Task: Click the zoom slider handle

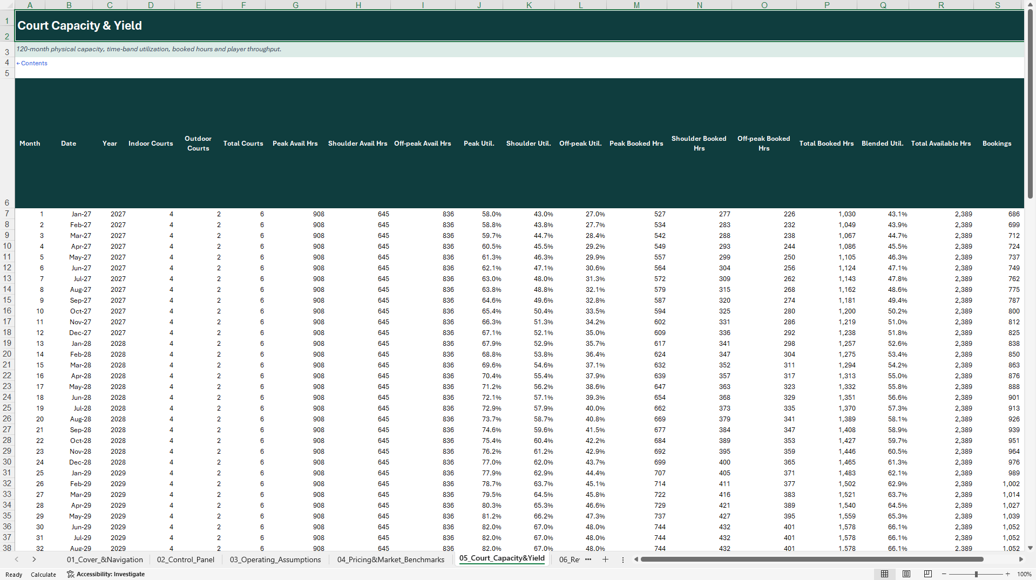Action: point(976,574)
